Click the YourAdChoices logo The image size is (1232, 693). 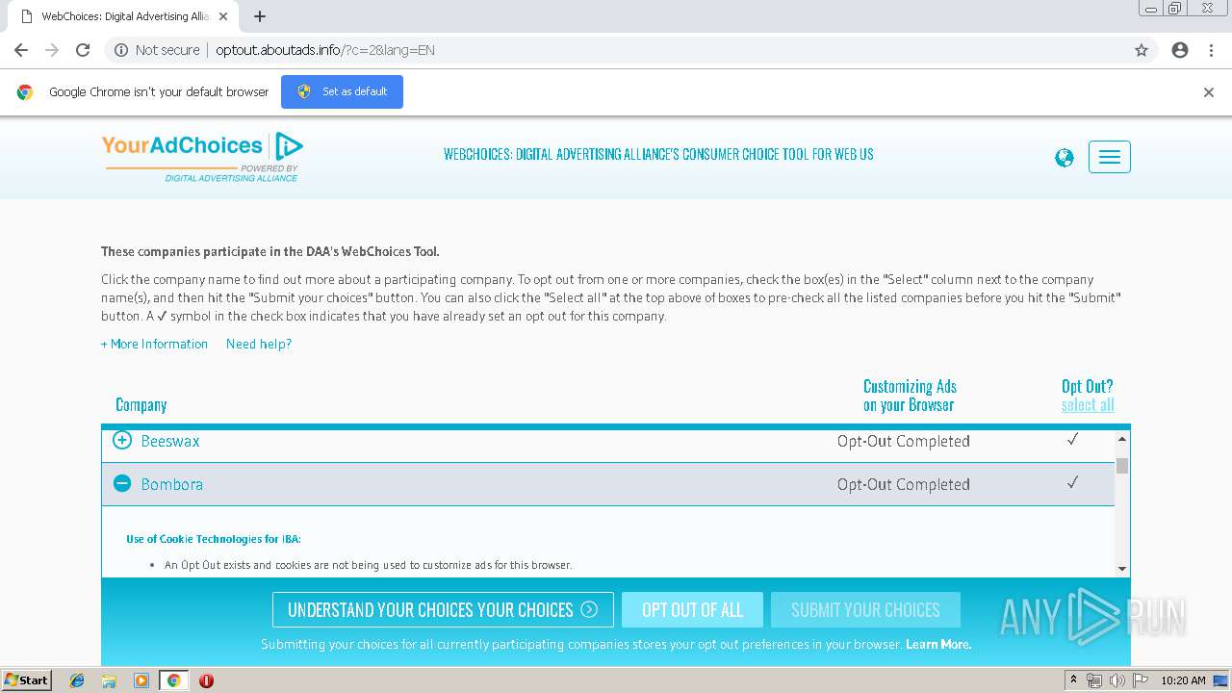[x=202, y=157]
